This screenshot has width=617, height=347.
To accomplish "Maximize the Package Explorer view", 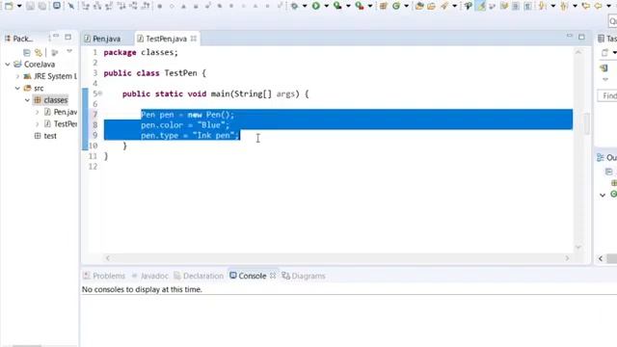I will pyautogui.click(x=68, y=37).
